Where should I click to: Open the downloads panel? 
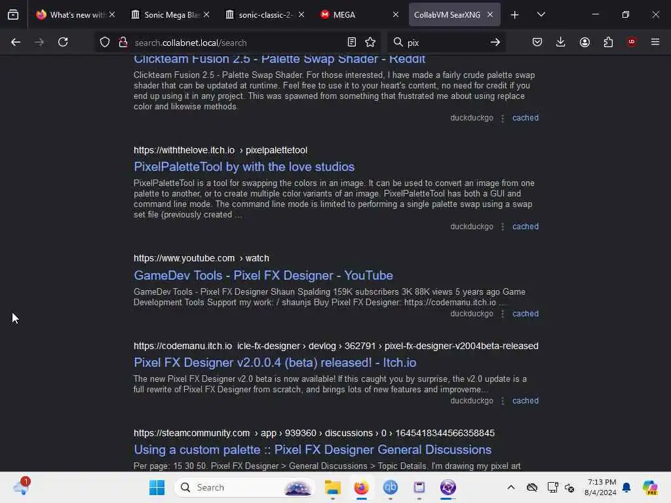pos(561,43)
